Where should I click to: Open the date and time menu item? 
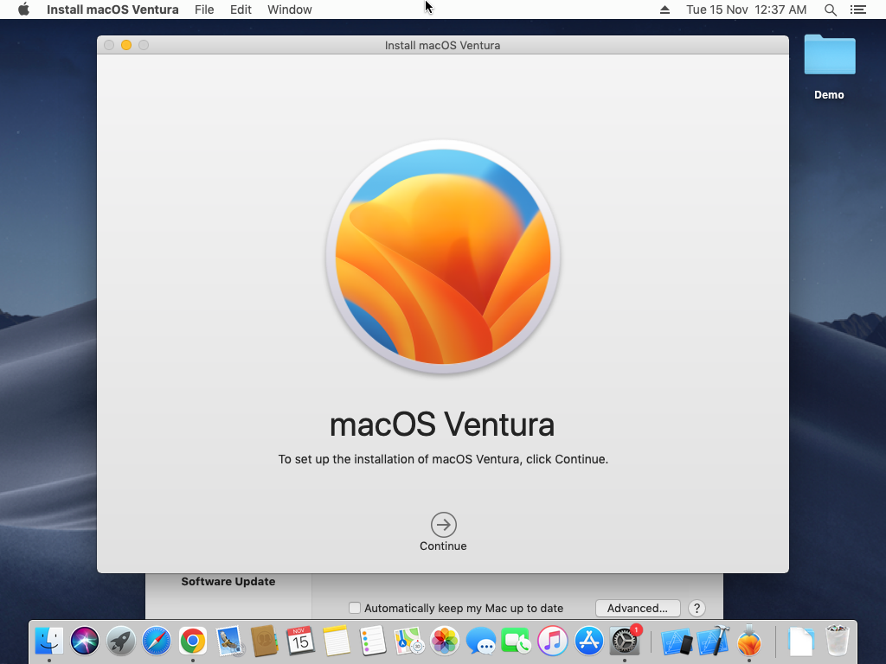click(x=746, y=10)
